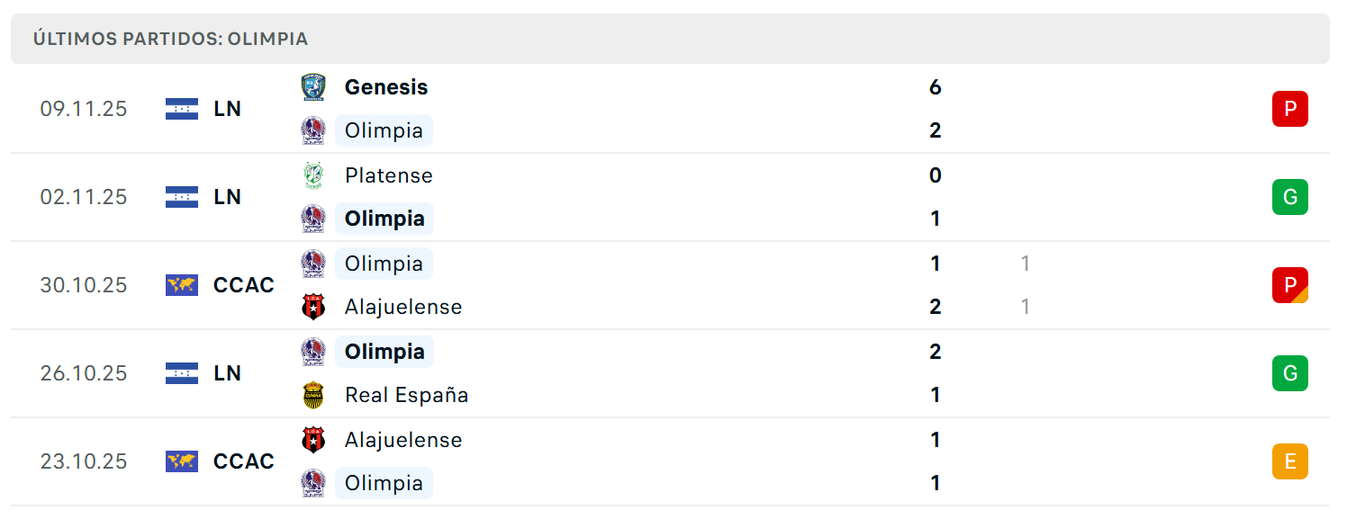Open the Genesis team link

tap(386, 87)
